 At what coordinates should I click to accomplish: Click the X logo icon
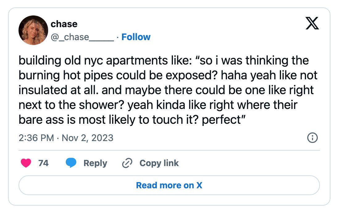click(x=312, y=23)
